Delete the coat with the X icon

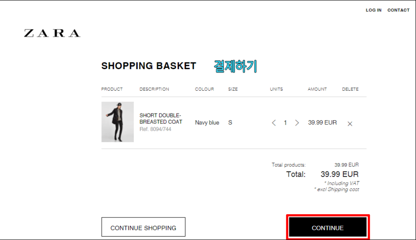pyautogui.click(x=350, y=124)
